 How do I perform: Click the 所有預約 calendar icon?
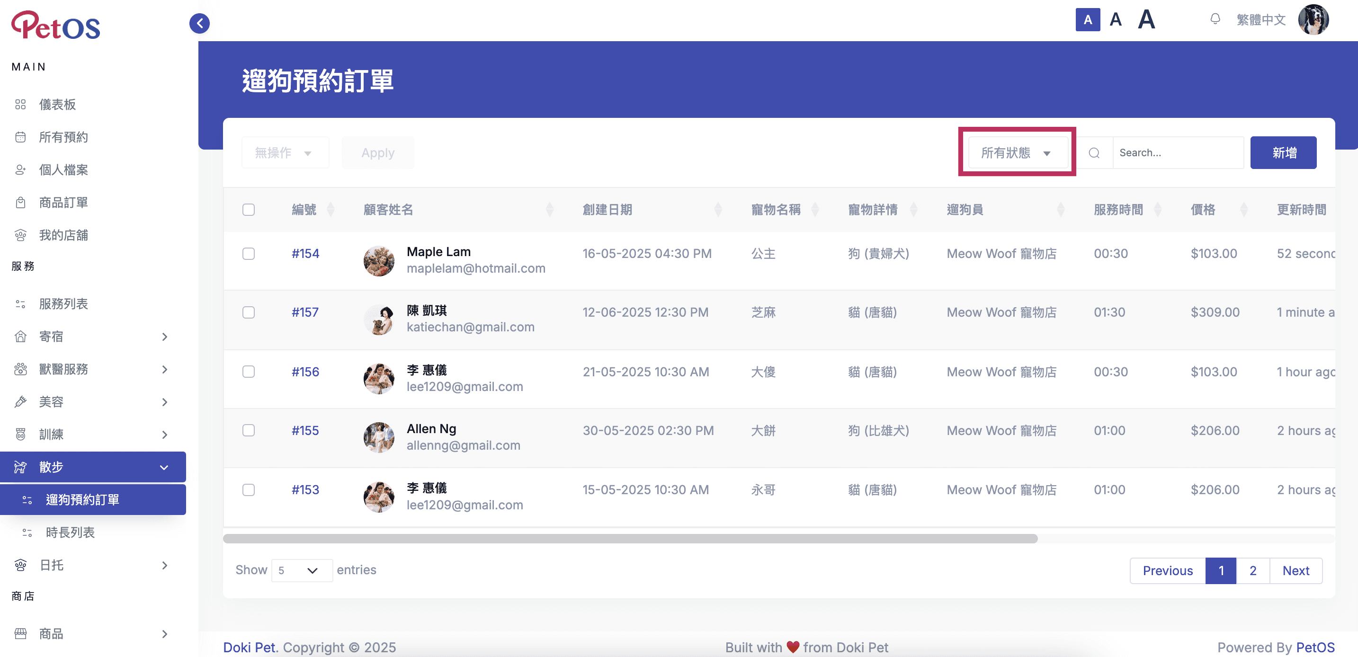(20, 137)
